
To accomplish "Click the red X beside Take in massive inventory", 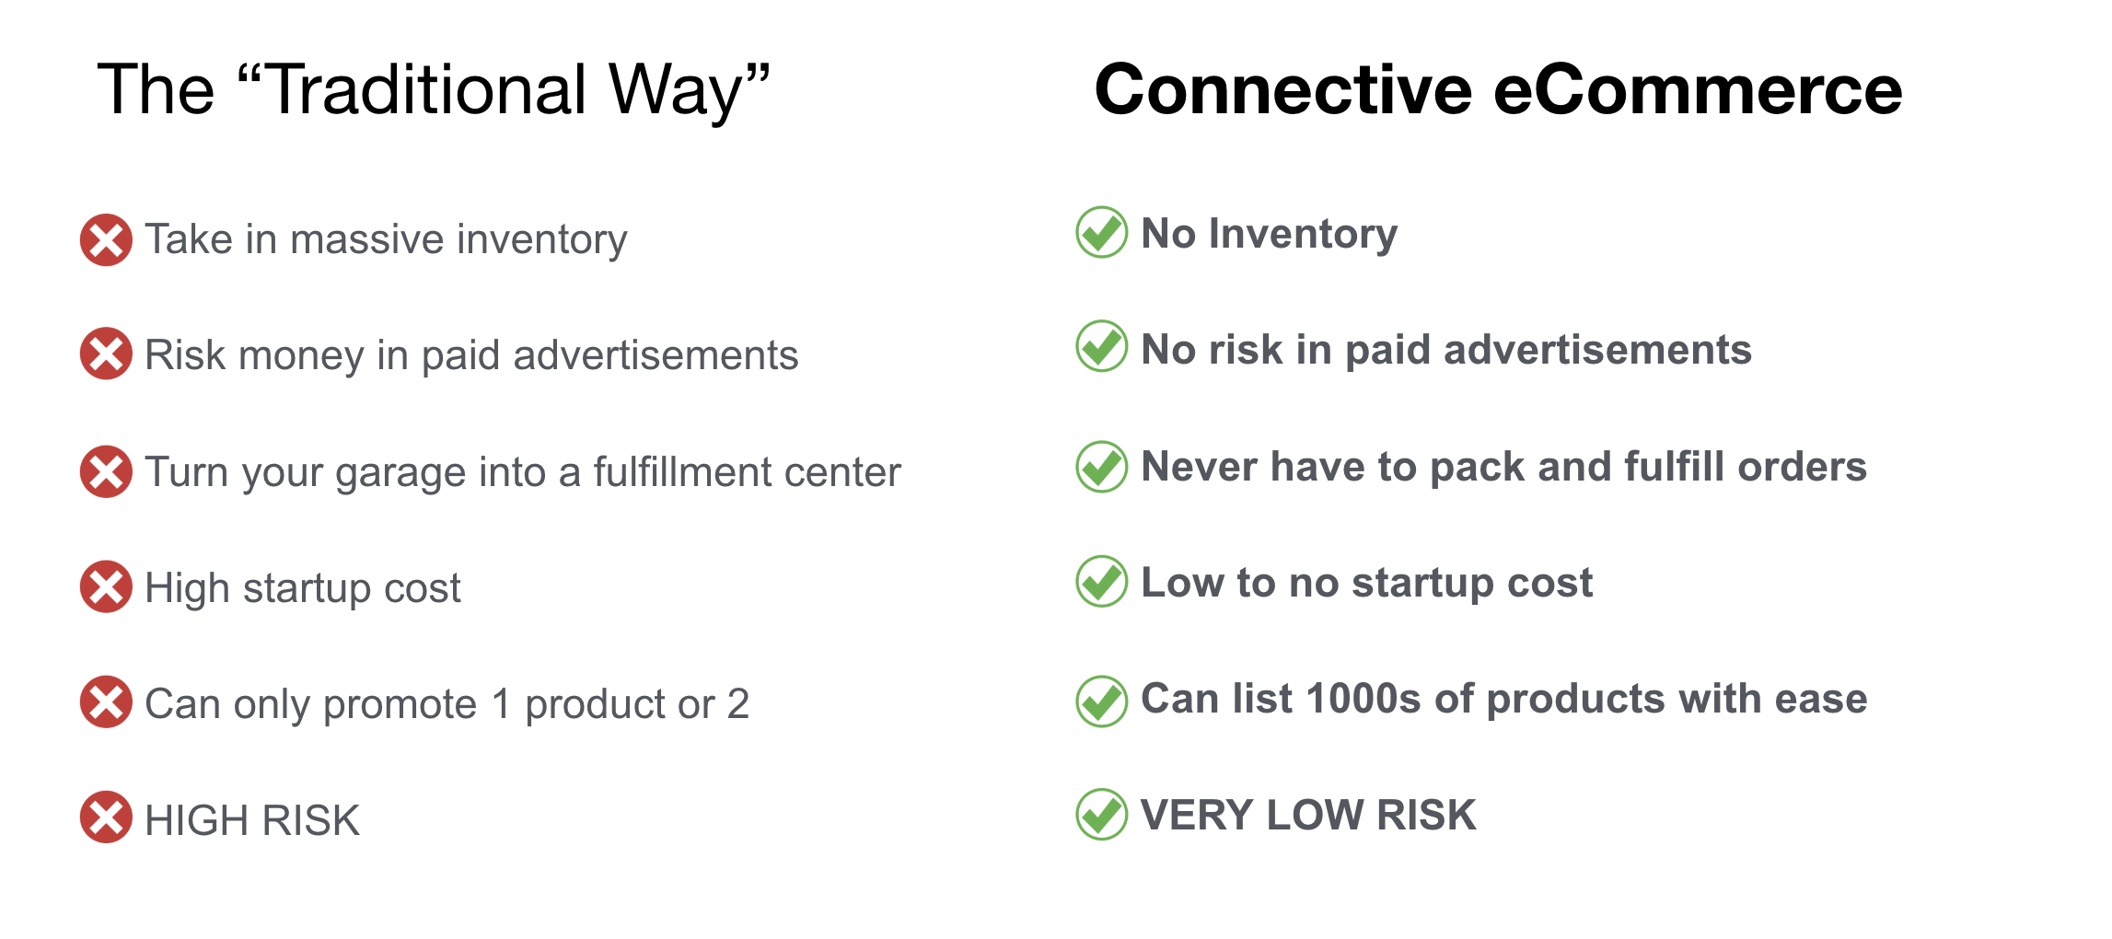I will pyautogui.click(x=106, y=240).
